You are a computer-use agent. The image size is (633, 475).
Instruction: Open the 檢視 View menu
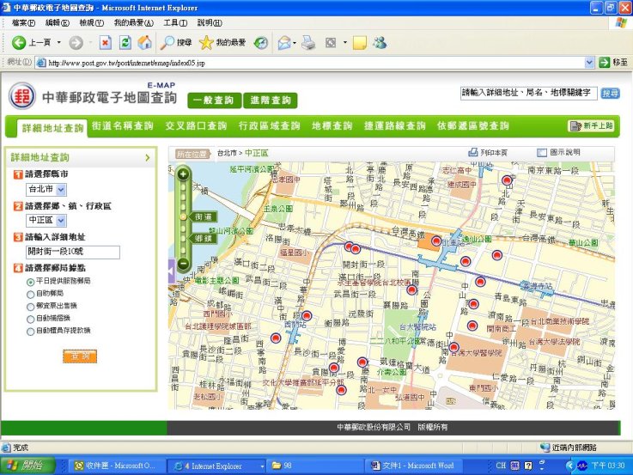coord(92,23)
